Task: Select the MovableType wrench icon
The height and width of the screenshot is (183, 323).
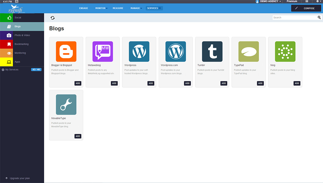Action: pyautogui.click(x=66, y=105)
